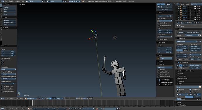Viewport: 202px width, 110px height.
Task: Enable Lock to Cursor checkbox
Action: pyautogui.click(x=158, y=23)
